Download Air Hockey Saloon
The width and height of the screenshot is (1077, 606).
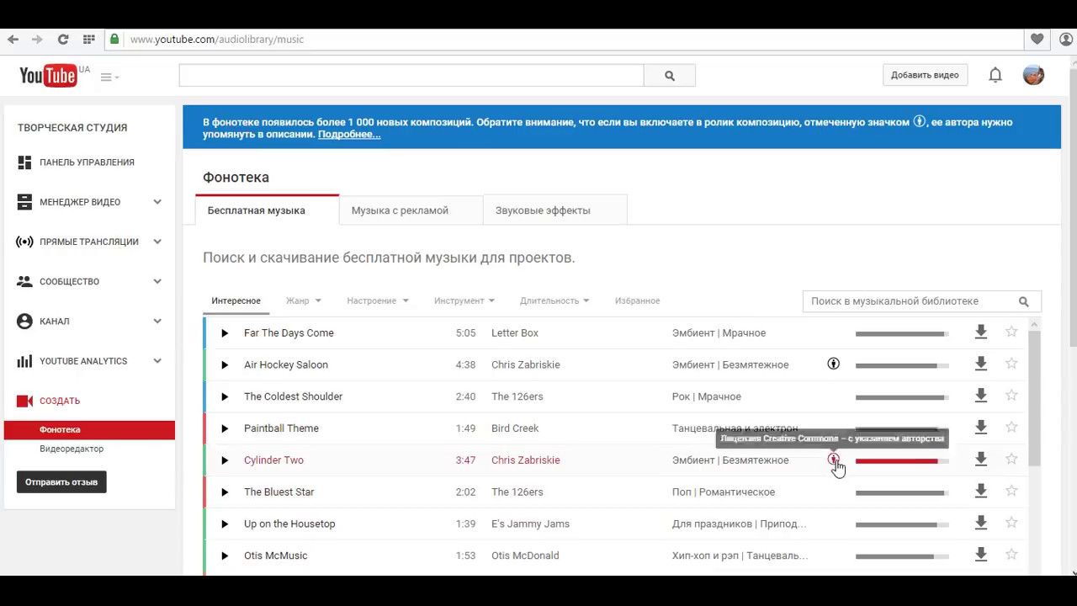(980, 364)
